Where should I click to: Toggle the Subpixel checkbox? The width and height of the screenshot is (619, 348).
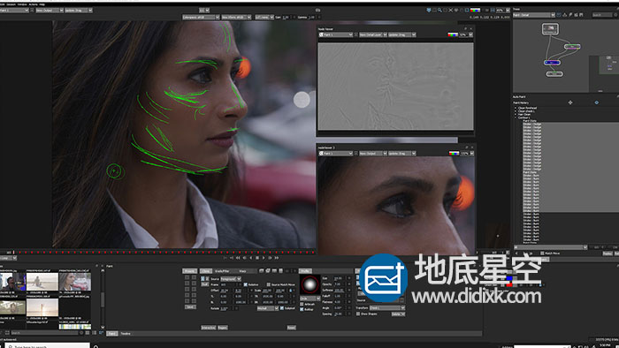pos(282,308)
